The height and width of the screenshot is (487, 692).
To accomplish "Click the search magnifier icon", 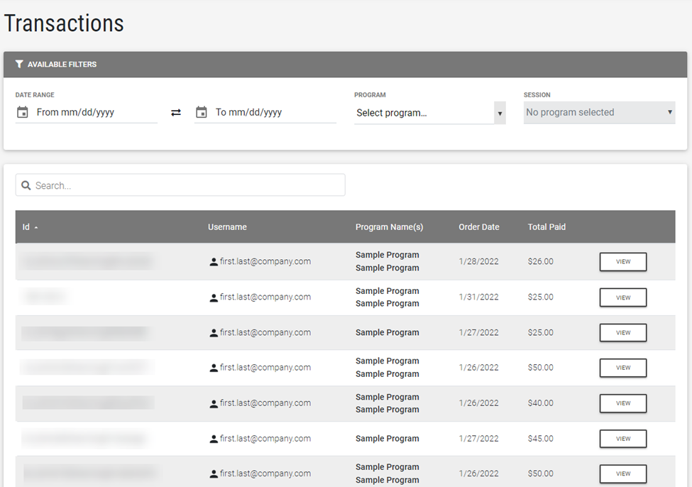I will pyautogui.click(x=26, y=185).
